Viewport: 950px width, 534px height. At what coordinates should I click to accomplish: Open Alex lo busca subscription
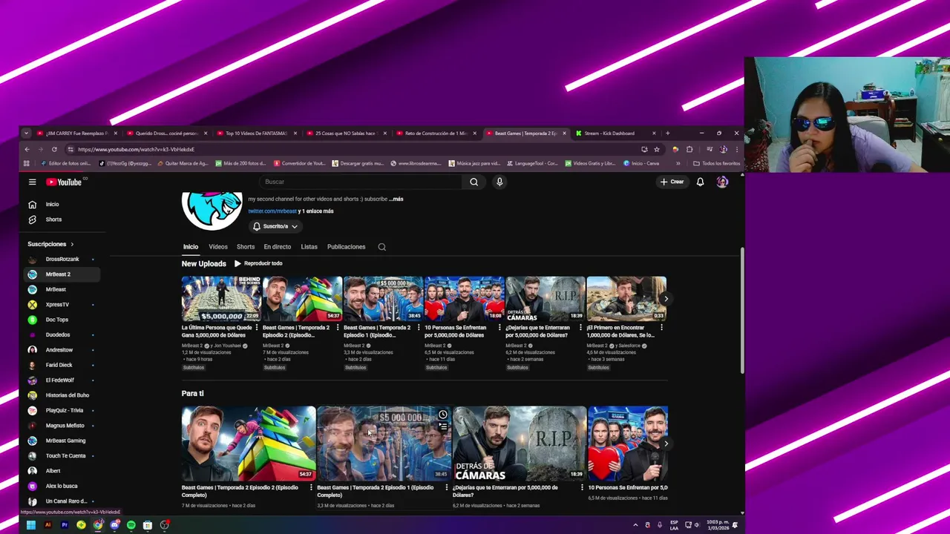coord(61,486)
